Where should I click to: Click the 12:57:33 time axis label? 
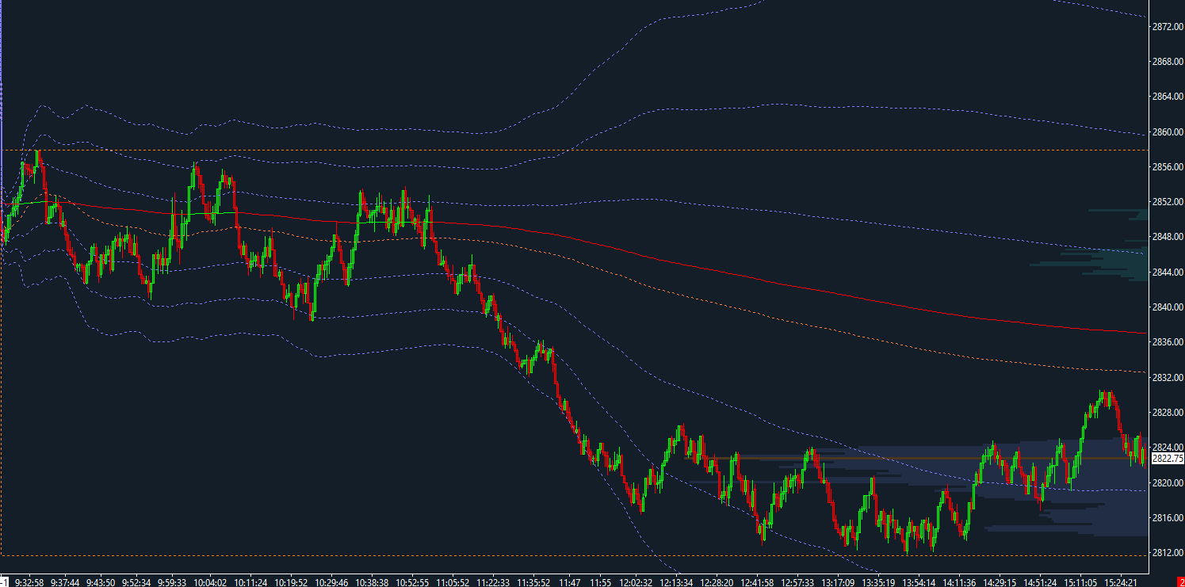(x=797, y=582)
